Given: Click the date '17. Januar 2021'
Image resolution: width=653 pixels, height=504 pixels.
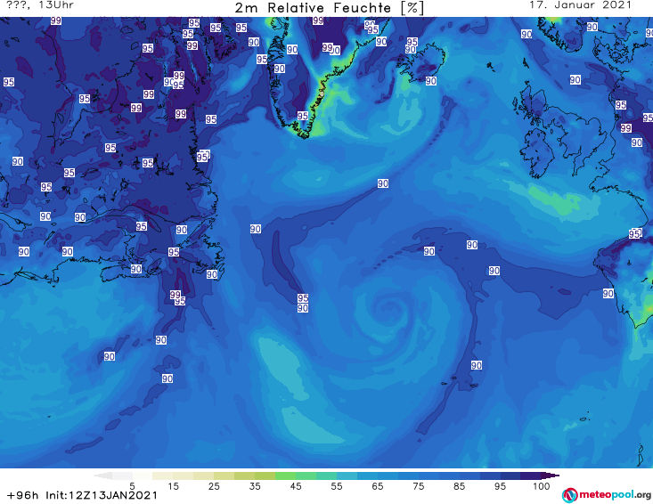Looking at the screenshot, I should (x=580, y=5).
